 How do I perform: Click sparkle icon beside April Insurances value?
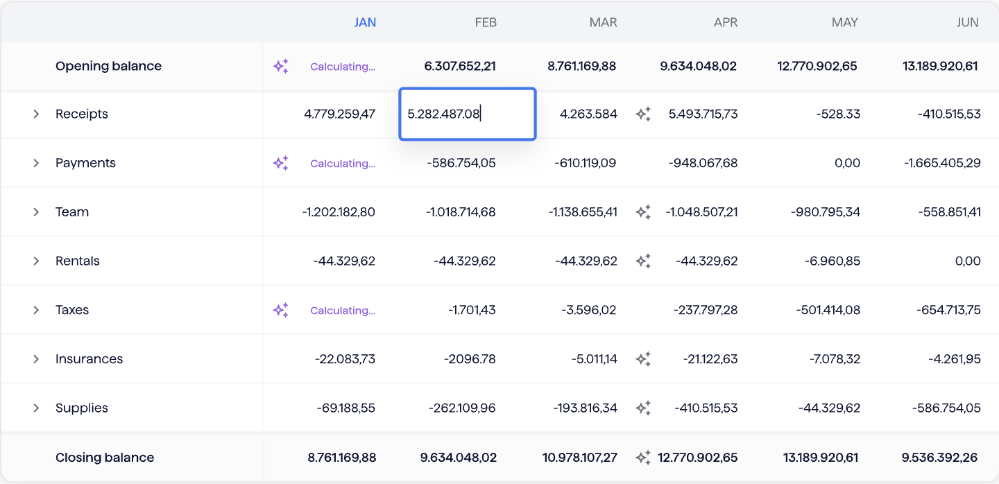[643, 359]
